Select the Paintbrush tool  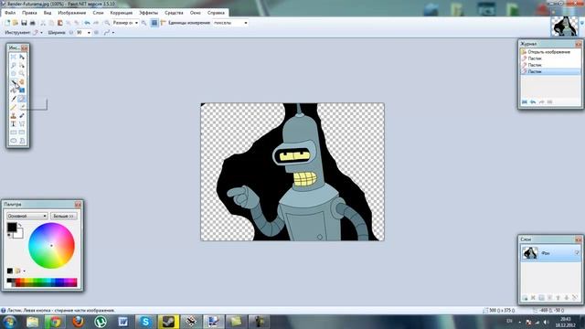pos(14,99)
